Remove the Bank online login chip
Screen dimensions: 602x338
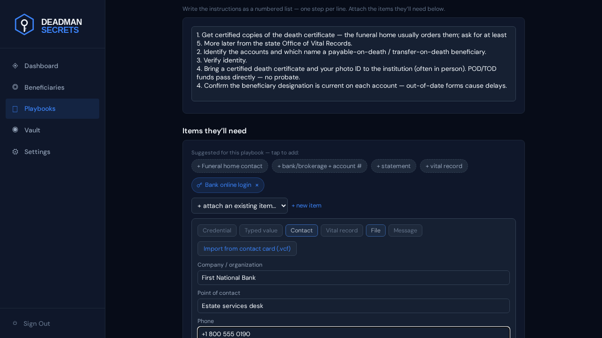pyautogui.click(x=257, y=185)
